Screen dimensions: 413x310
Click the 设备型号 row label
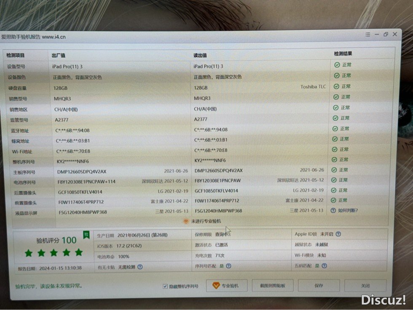[x=16, y=67]
